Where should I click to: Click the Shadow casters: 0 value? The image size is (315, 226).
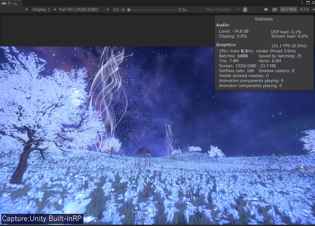276,71
